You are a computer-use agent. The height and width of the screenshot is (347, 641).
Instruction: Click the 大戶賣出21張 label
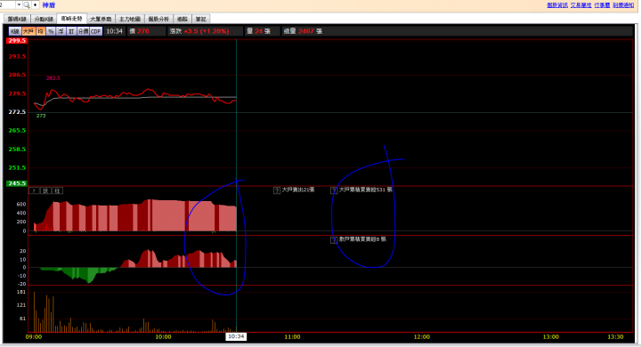pos(298,190)
